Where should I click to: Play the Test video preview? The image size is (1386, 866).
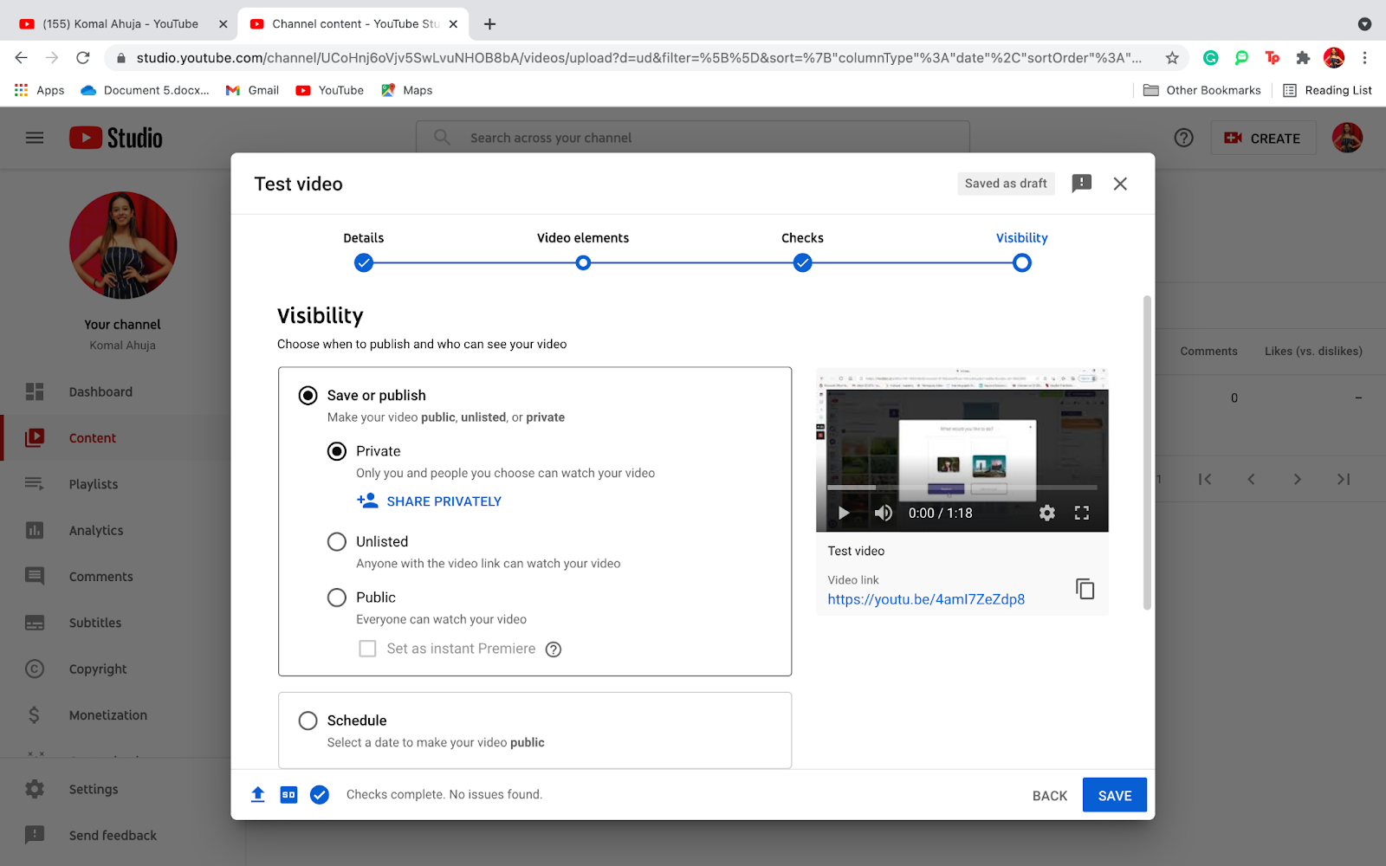click(x=843, y=514)
